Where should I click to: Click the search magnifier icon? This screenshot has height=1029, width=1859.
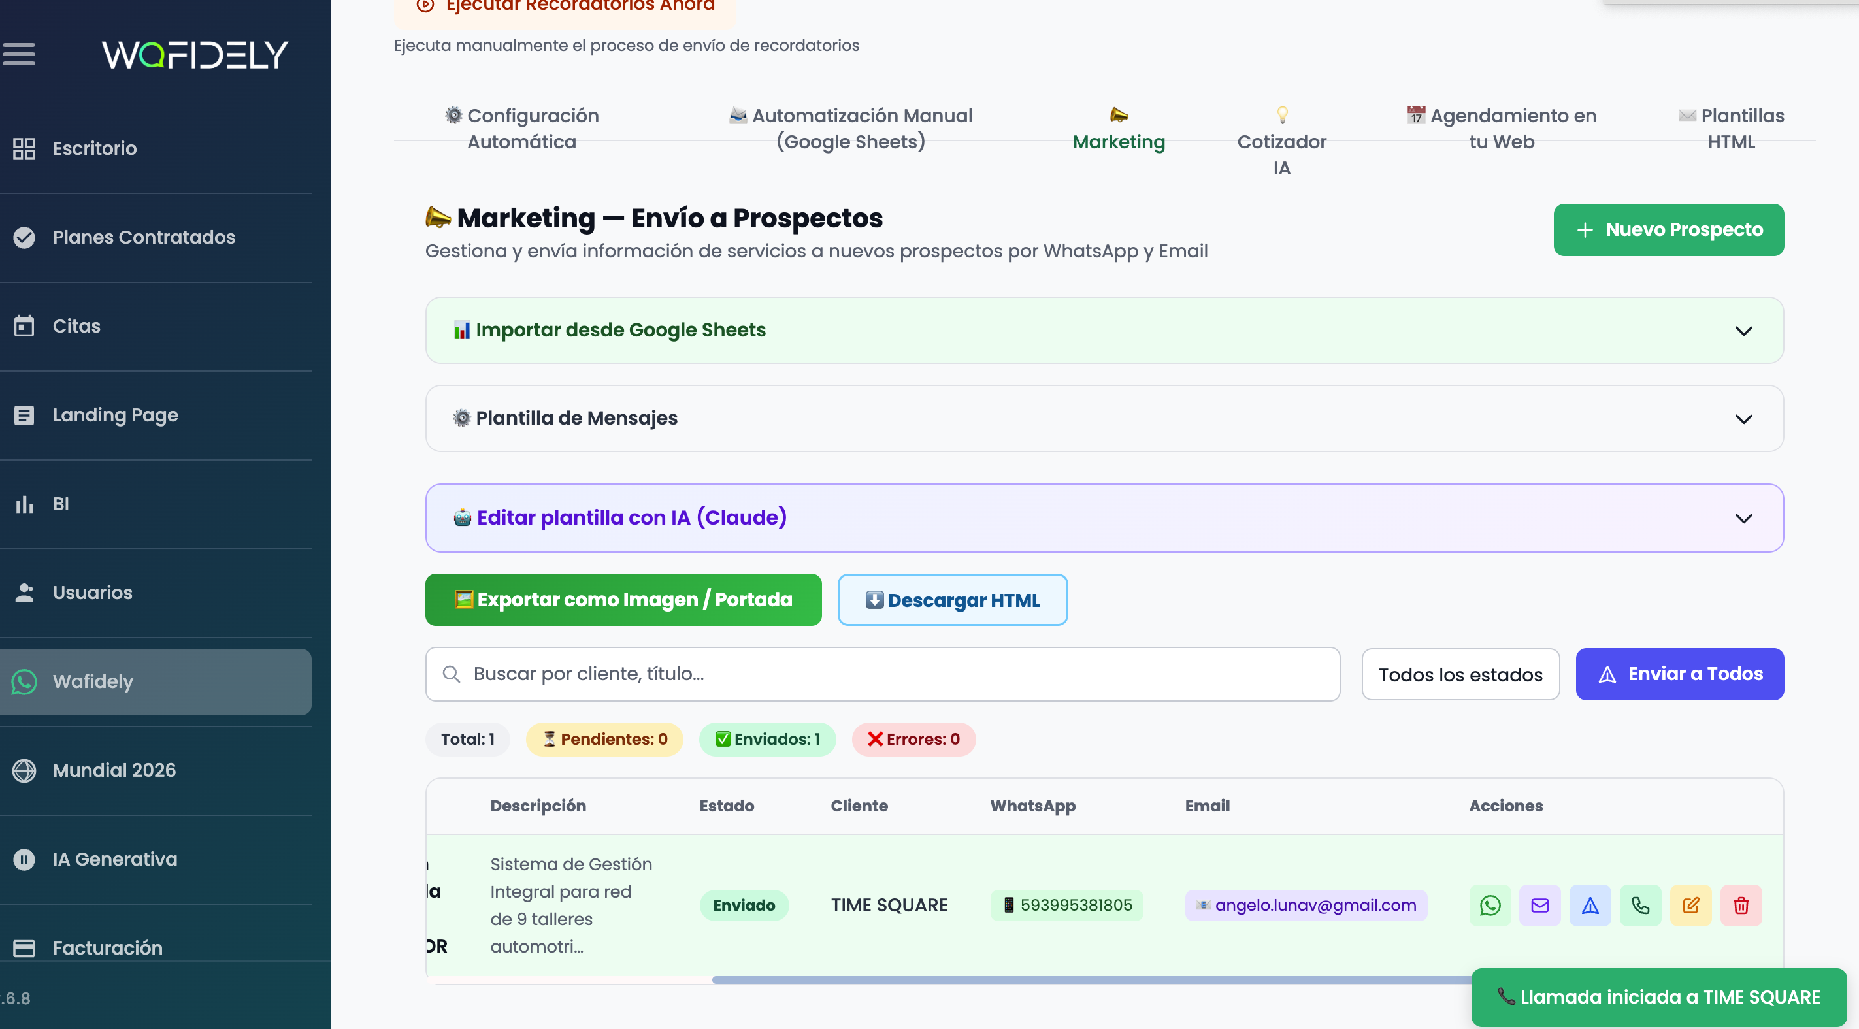pos(452,674)
